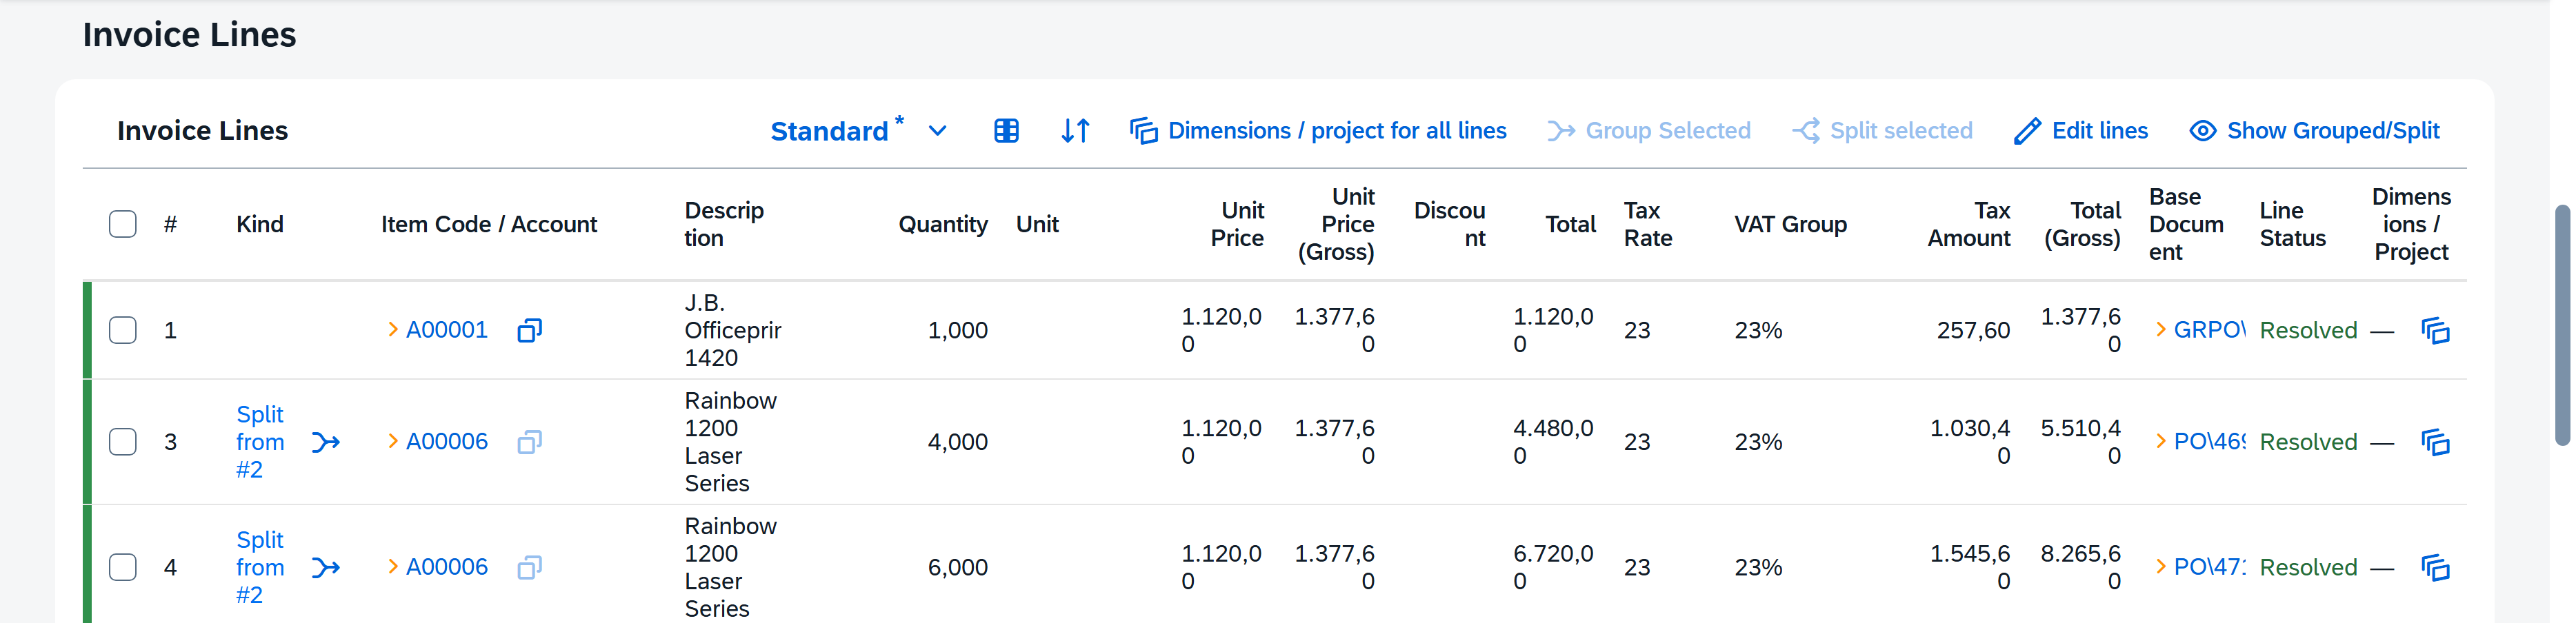Click Dimensions / project for all lines
This screenshot has height=623, width=2576.
point(1317,131)
